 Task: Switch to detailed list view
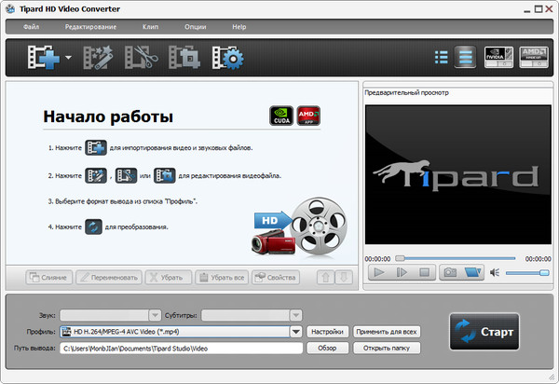coord(464,57)
